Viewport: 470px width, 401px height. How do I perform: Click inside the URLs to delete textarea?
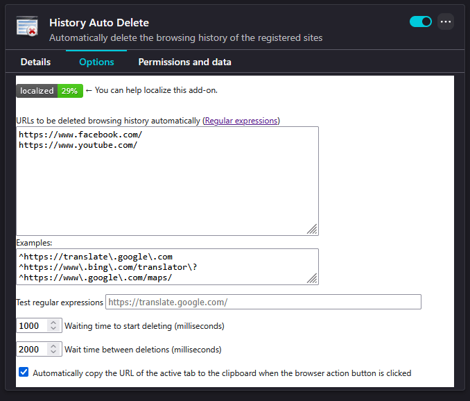[x=167, y=181]
